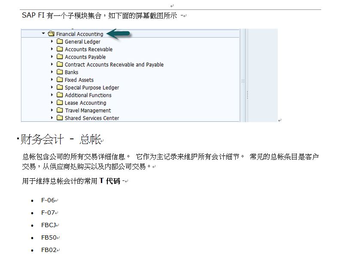The height and width of the screenshot is (258, 340).
Task: Click the Financial Accounting open folder icon
Action: (51, 33)
